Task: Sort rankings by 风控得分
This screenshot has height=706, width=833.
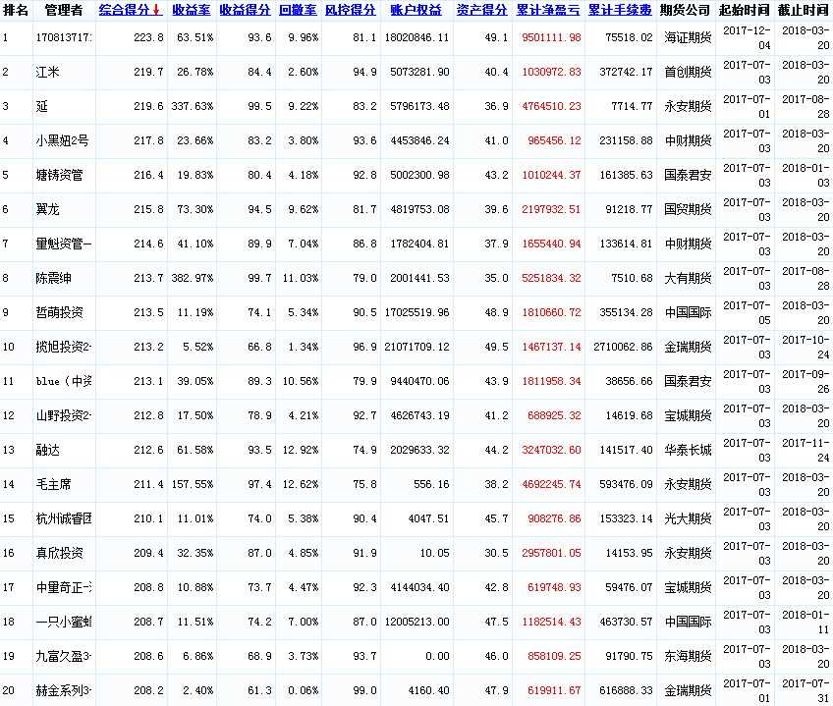Action: (x=350, y=10)
